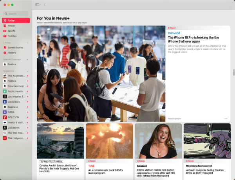This screenshot has width=235, height=180.
Task: Open the News+ section in sidebar
Action: click(x=16, y=26)
